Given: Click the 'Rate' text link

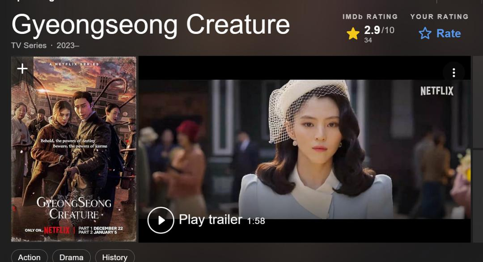Looking at the screenshot, I should 449,33.
